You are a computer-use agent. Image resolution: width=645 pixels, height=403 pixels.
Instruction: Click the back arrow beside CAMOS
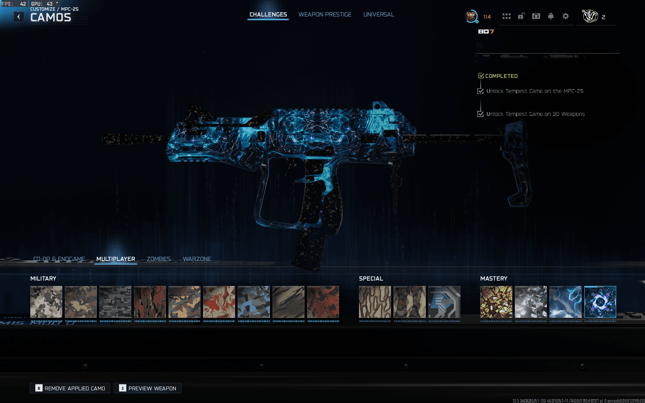[x=18, y=17]
